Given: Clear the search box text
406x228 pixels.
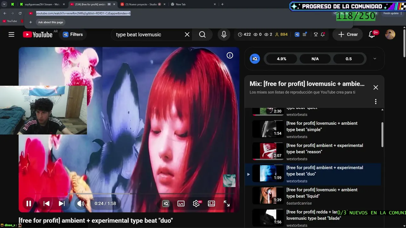Looking at the screenshot, I should click(187, 35).
